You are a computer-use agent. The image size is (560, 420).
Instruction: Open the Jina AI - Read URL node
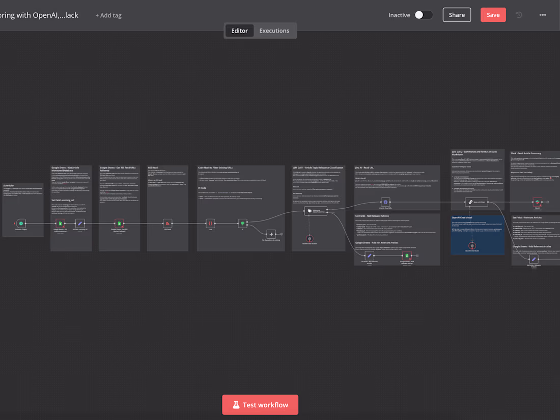(x=385, y=202)
